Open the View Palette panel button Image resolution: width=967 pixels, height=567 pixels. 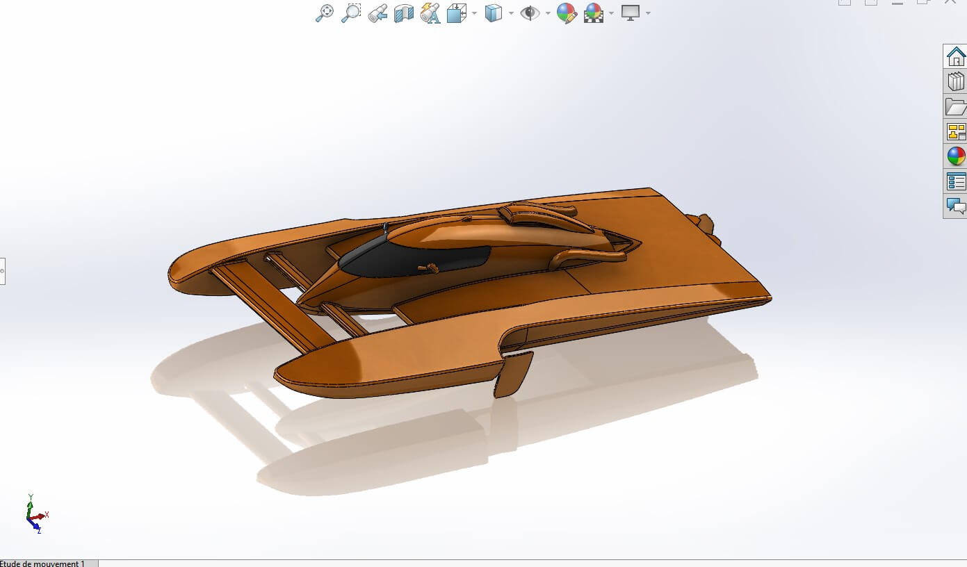click(x=956, y=131)
